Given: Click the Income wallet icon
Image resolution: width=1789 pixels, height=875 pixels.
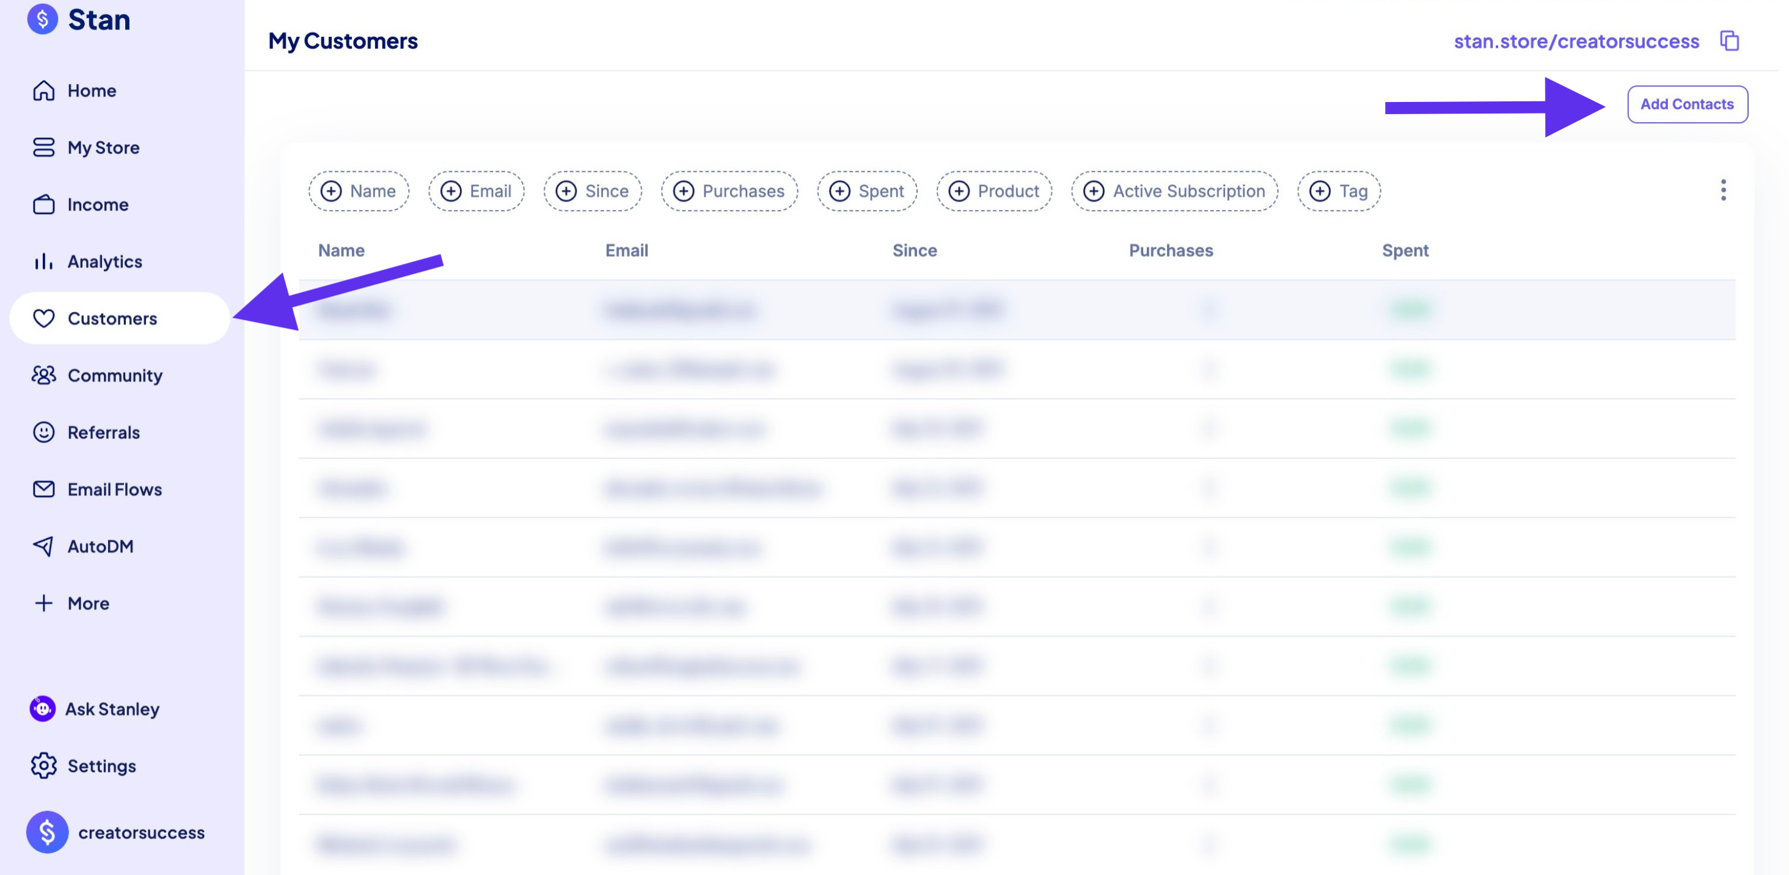Looking at the screenshot, I should click(44, 204).
